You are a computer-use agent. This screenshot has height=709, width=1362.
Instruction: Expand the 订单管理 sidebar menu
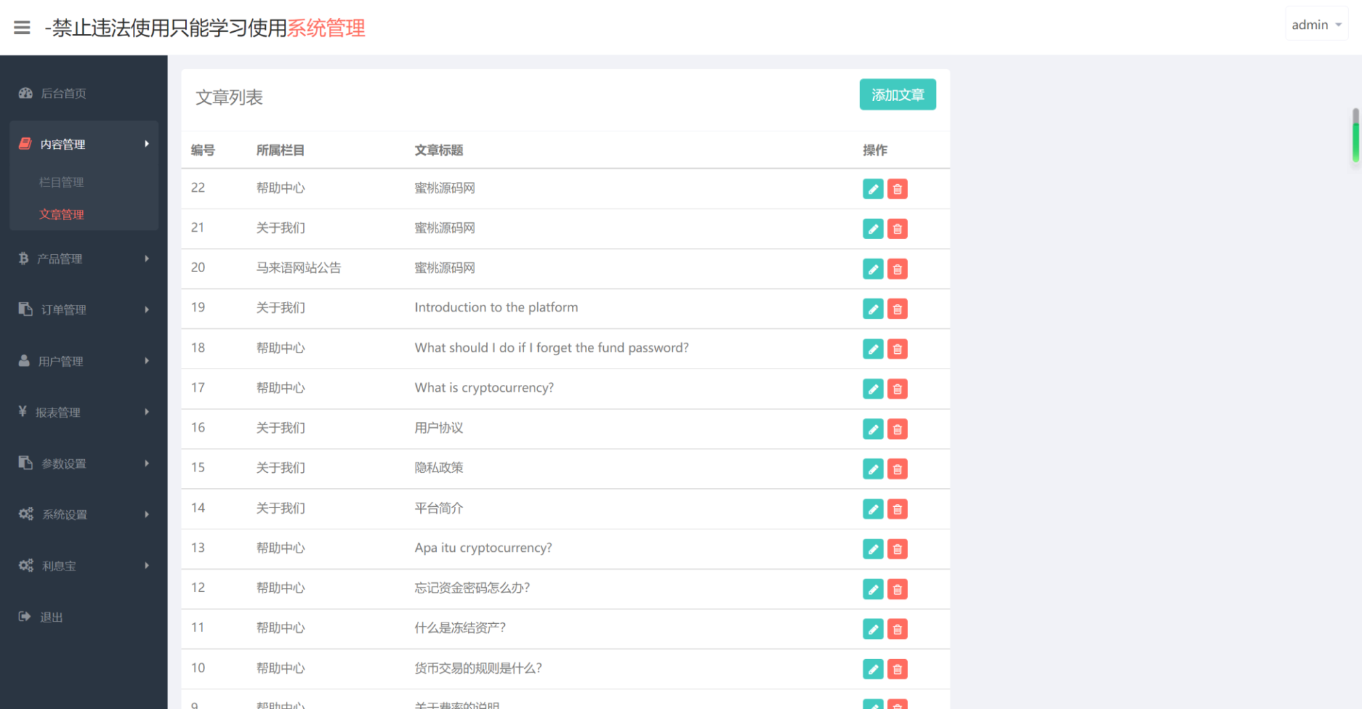(83, 309)
